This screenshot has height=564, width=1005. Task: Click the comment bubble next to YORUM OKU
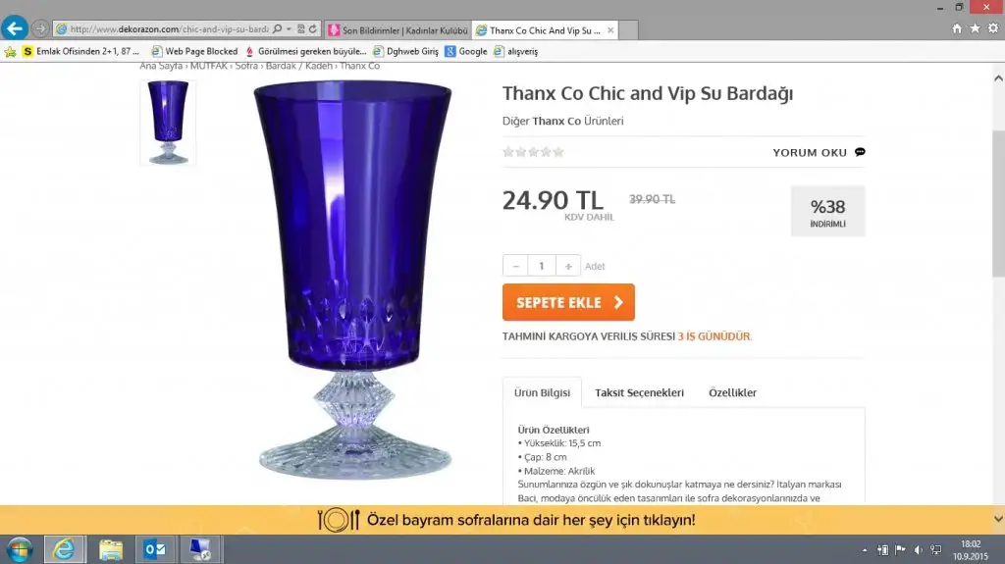click(860, 152)
